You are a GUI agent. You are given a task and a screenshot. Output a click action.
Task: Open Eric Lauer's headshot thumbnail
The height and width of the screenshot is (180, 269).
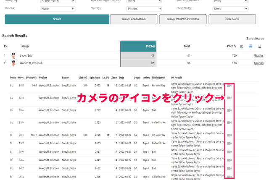(x=13, y=56)
